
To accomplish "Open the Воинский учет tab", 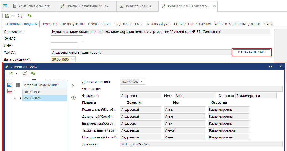I will pos(158,24).
